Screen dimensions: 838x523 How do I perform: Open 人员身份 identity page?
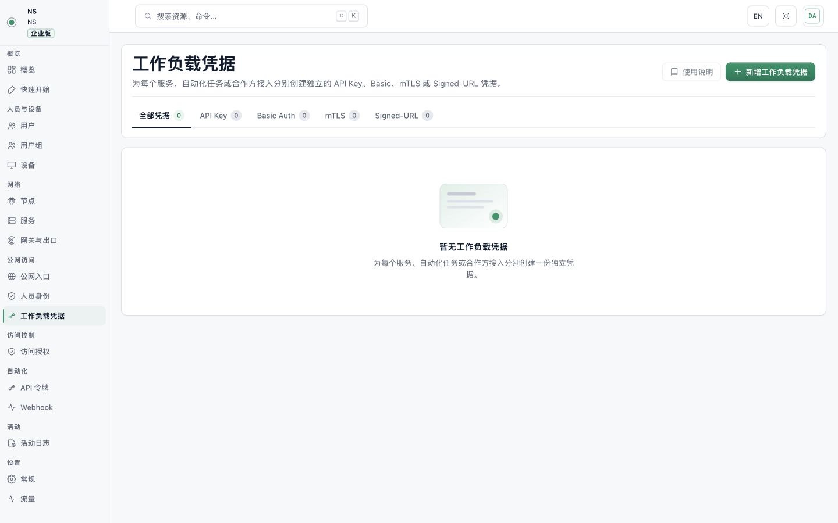tap(54, 296)
